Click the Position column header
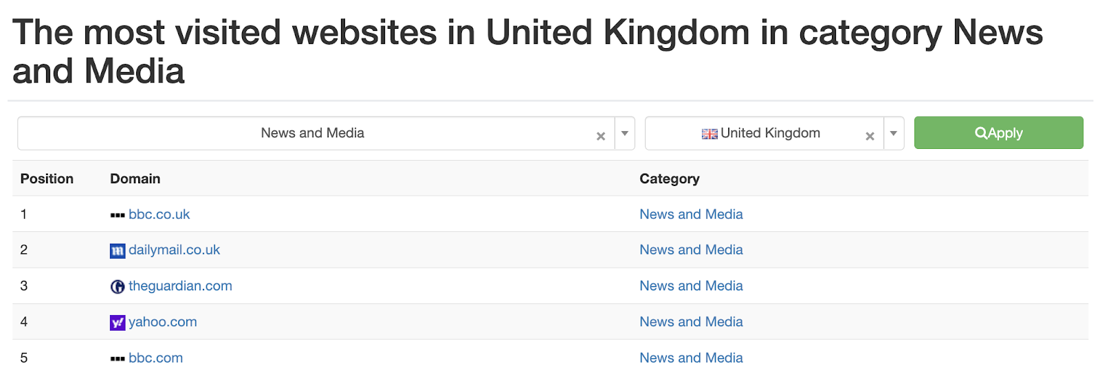Image resolution: width=1100 pixels, height=381 pixels. pyautogui.click(x=47, y=178)
